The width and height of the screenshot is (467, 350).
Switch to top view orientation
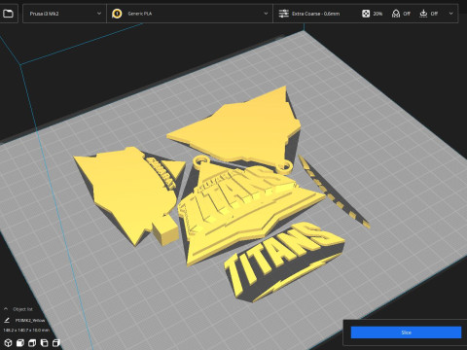(32, 342)
